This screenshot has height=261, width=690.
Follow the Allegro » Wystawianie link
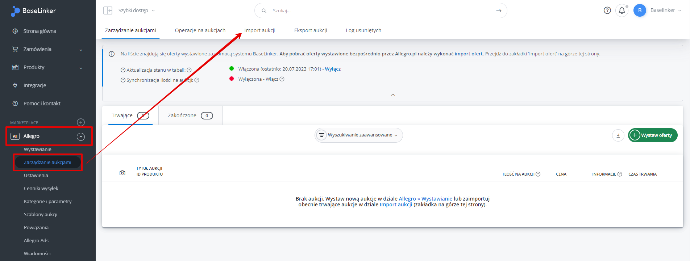425,199
